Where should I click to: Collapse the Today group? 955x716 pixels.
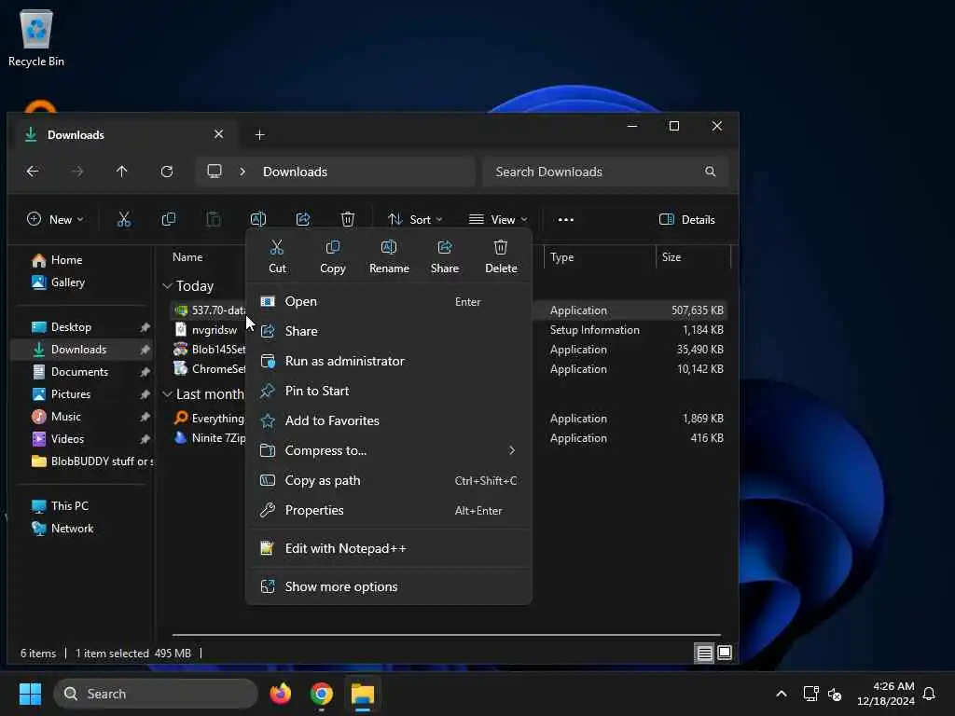point(167,285)
